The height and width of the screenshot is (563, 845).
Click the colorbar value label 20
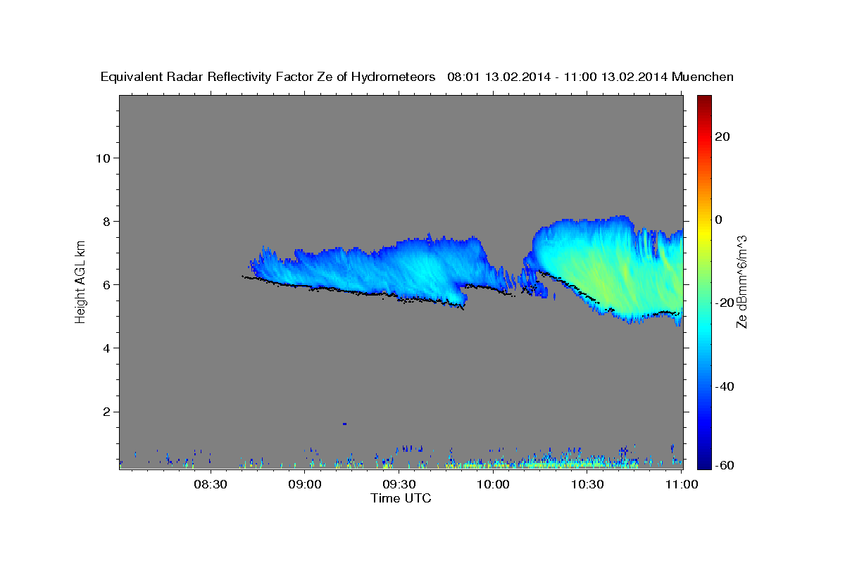pyautogui.click(x=724, y=137)
